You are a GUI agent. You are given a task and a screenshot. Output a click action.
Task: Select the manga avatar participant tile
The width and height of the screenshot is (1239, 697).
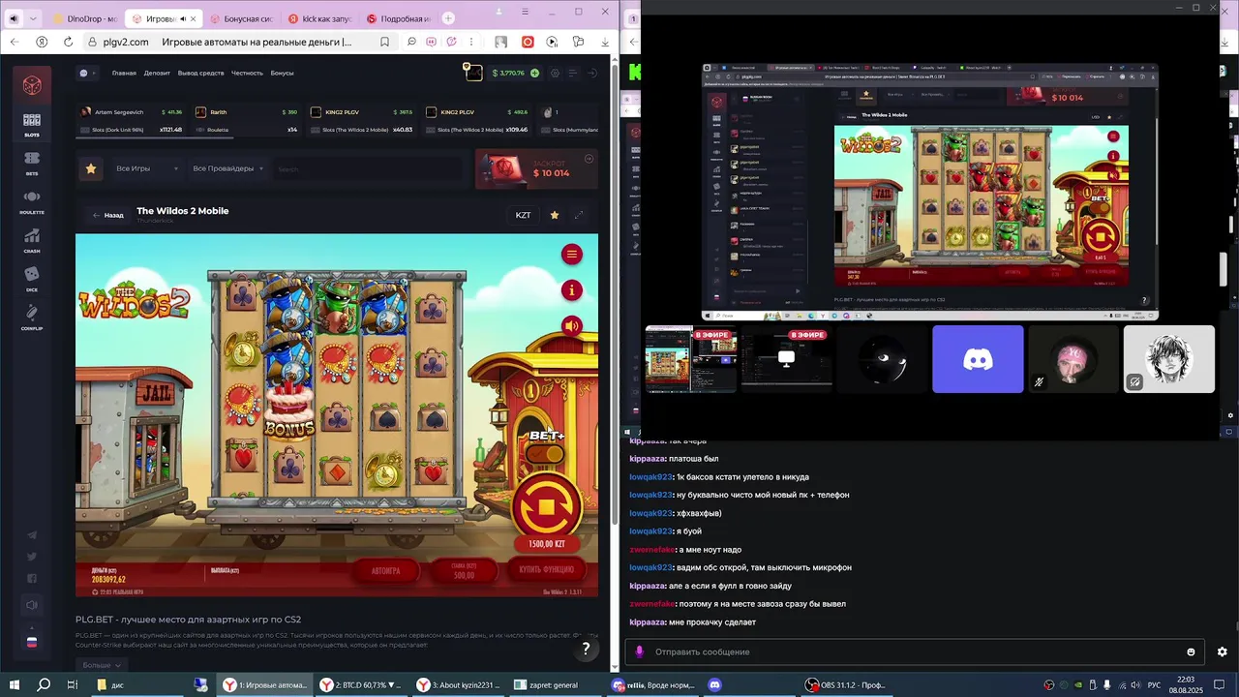click(1169, 359)
